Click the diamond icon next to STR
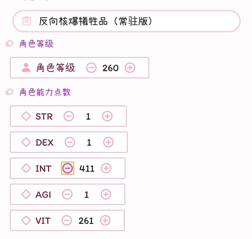The image size is (252, 239). coord(26,116)
